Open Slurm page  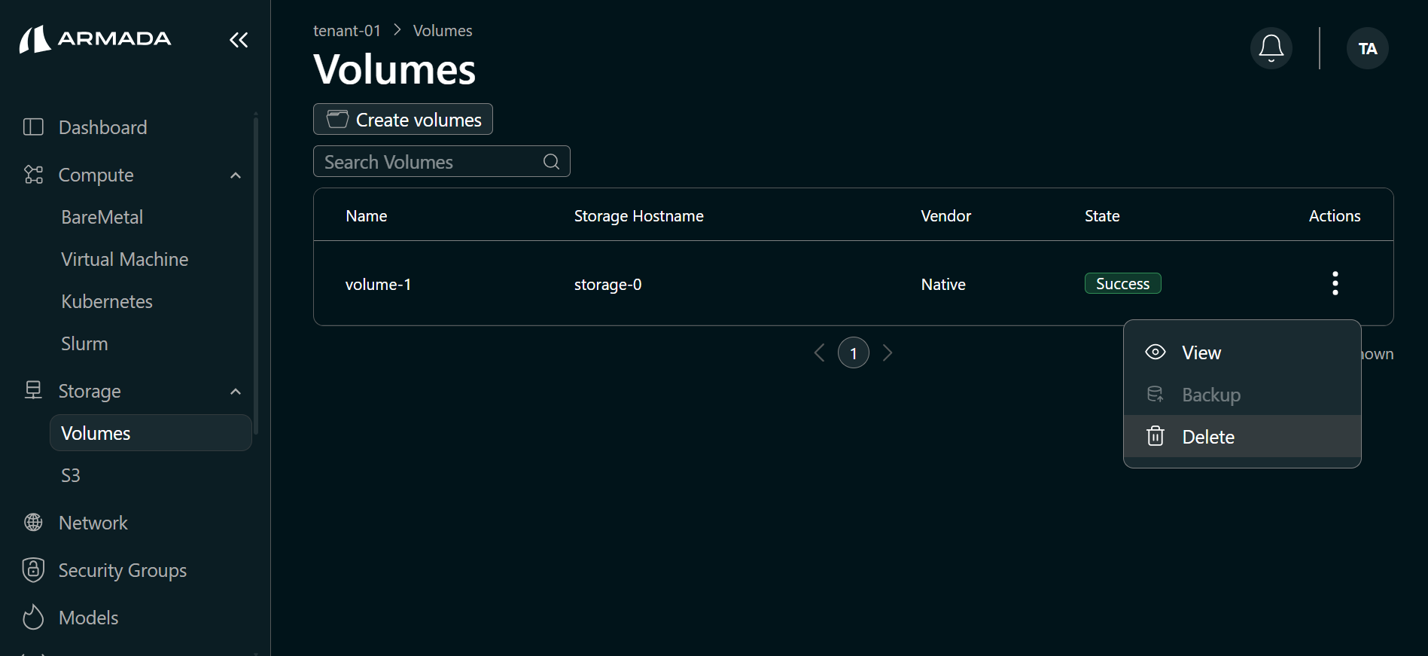[x=84, y=343]
